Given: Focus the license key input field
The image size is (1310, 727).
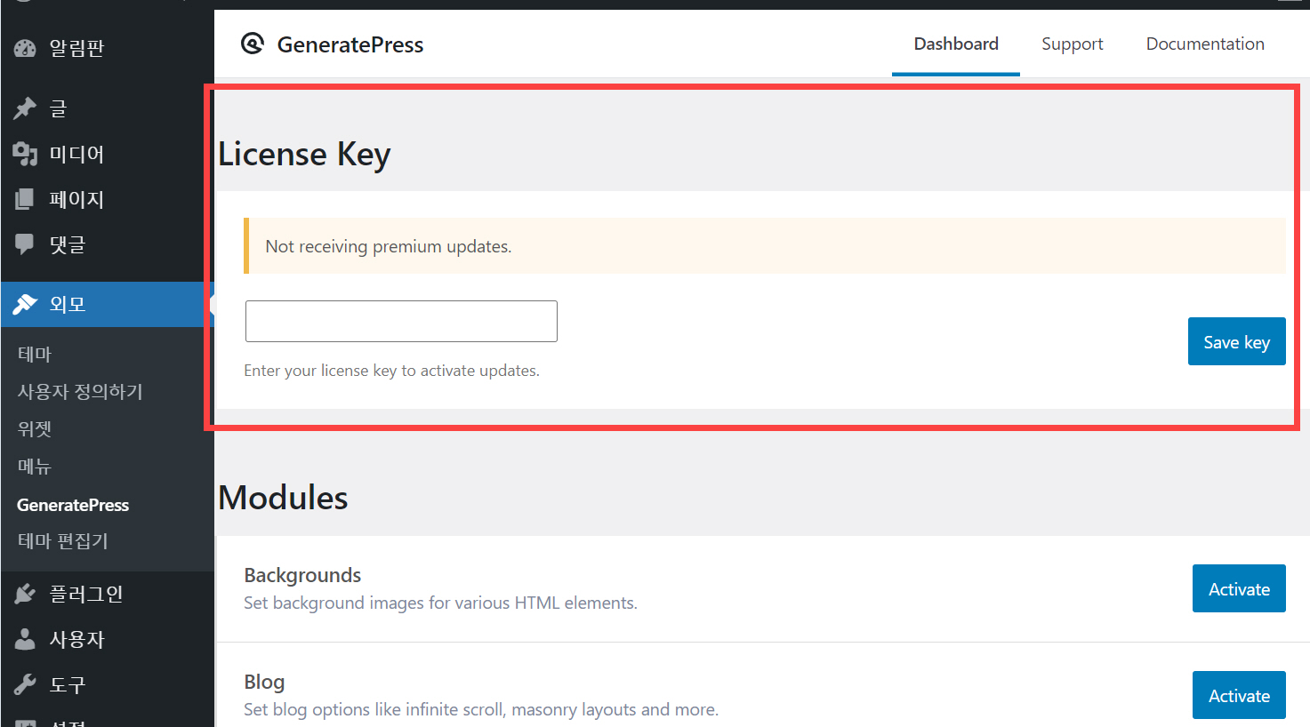Looking at the screenshot, I should tap(401, 321).
